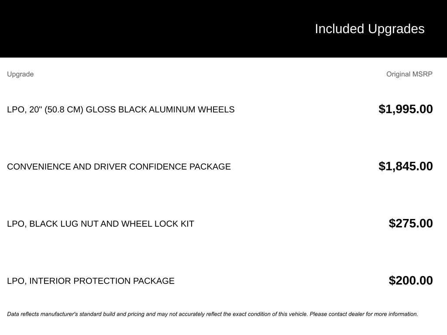
Task: Click the Original MSRP column header
Action: tap(409, 74)
